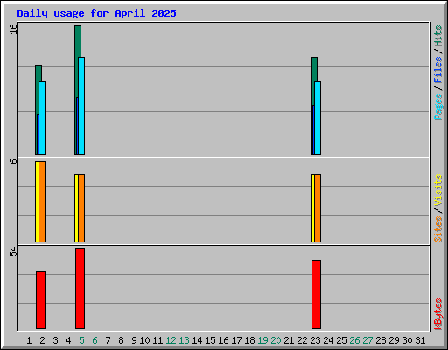Image resolution: width=448 pixels, height=350 pixels.
Task: Click the cyan Pages legend label
Action: (437, 107)
